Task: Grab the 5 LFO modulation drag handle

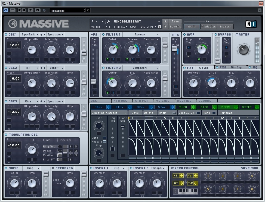Action: (193, 107)
